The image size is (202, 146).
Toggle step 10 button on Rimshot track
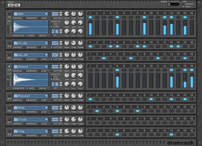[151, 99]
